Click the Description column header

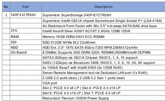103,7
